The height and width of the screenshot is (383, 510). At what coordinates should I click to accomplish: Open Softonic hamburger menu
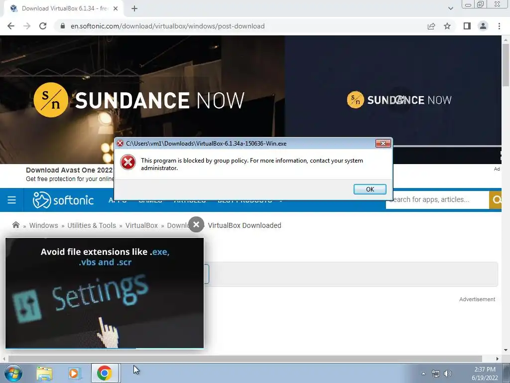(12, 199)
